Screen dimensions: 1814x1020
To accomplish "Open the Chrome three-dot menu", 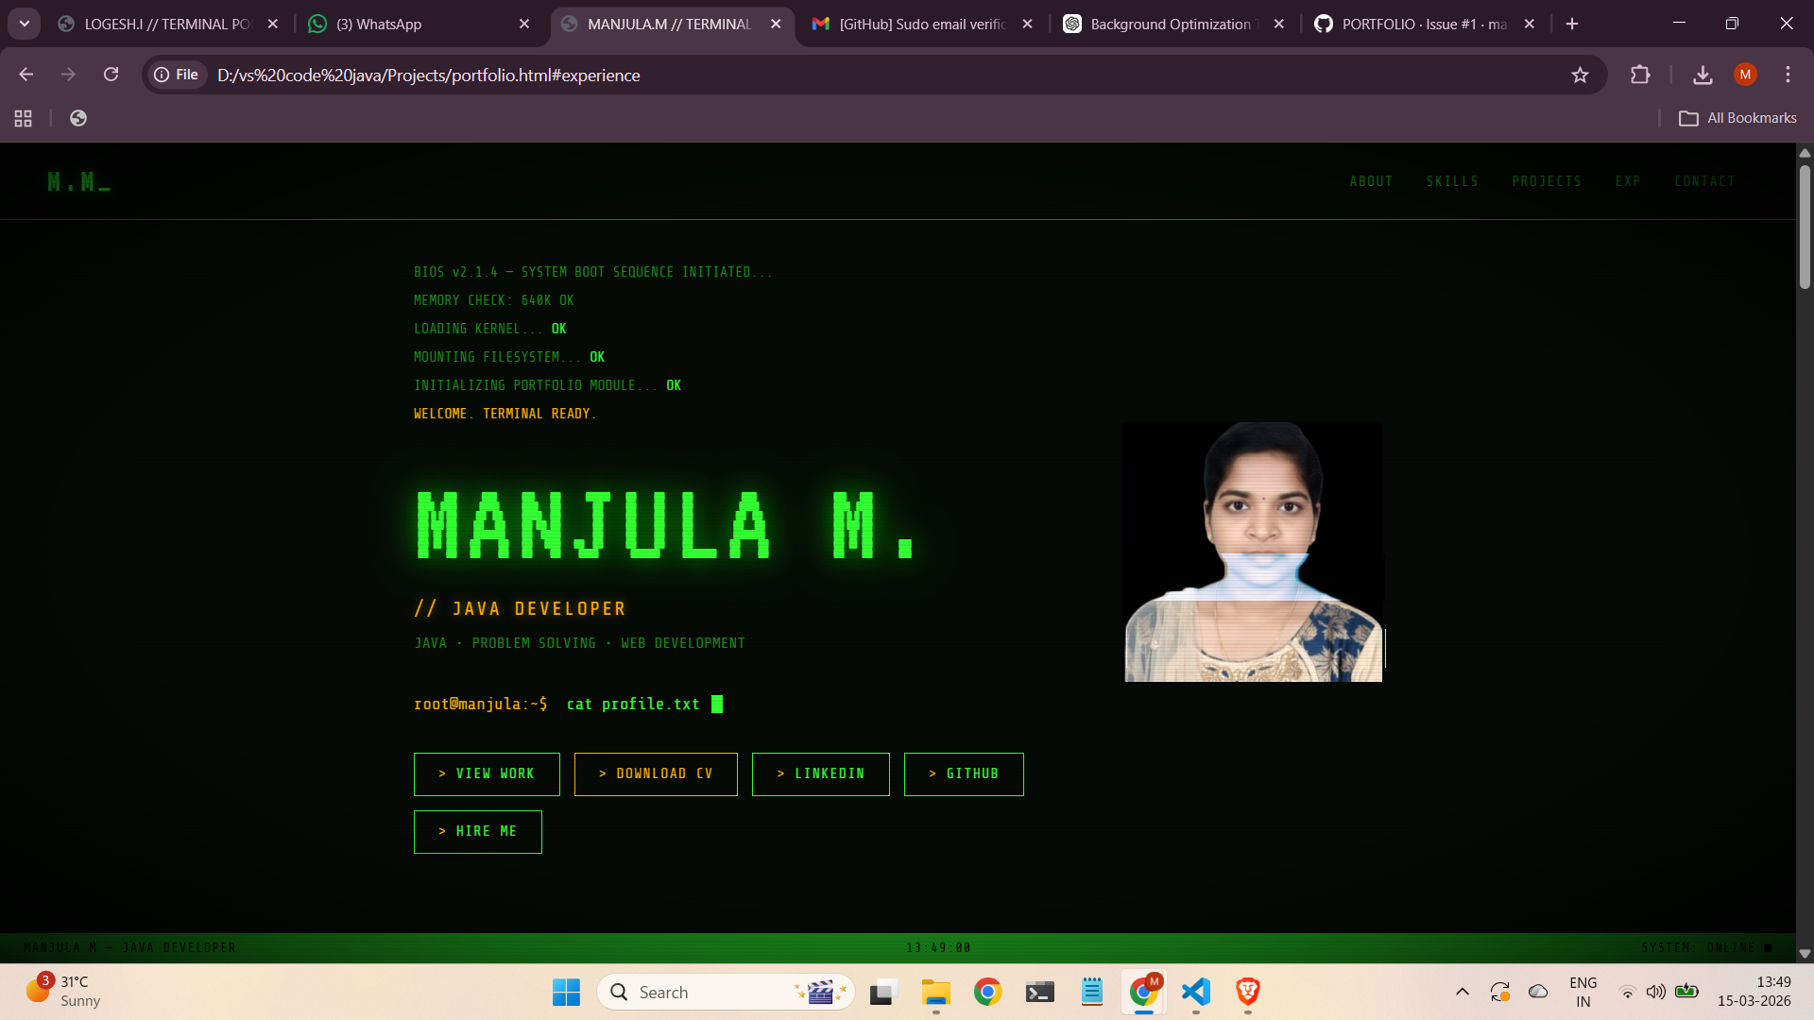I will 1788,75.
